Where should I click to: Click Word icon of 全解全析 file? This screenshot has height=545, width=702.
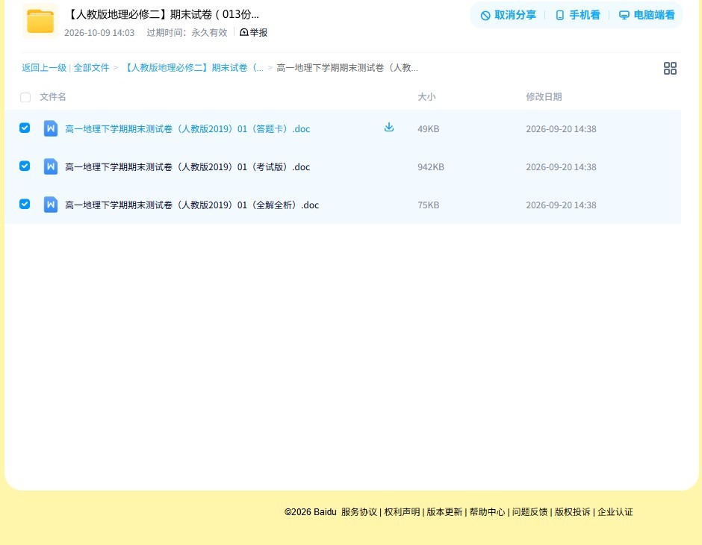[51, 205]
